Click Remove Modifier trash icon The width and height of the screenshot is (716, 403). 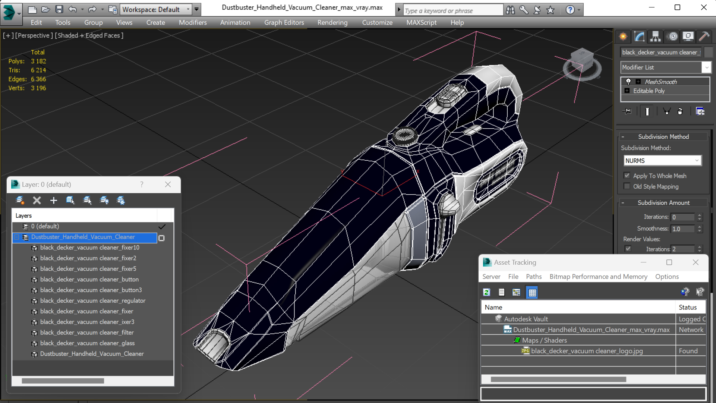click(x=680, y=111)
